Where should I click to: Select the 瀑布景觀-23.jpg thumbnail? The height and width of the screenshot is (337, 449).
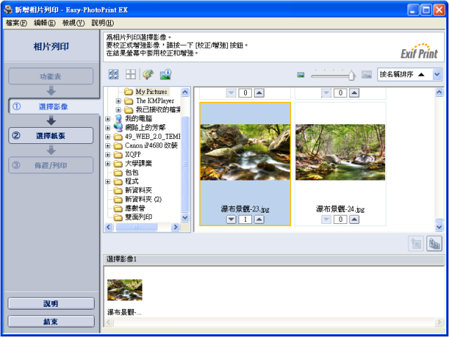click(245, 152)
